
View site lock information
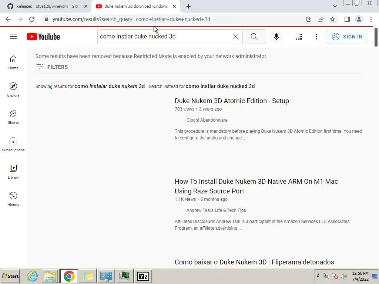click(47, 19)
